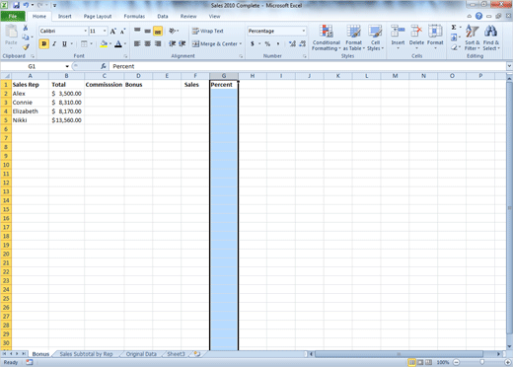Click the zoom slider in the status bar

481,362
